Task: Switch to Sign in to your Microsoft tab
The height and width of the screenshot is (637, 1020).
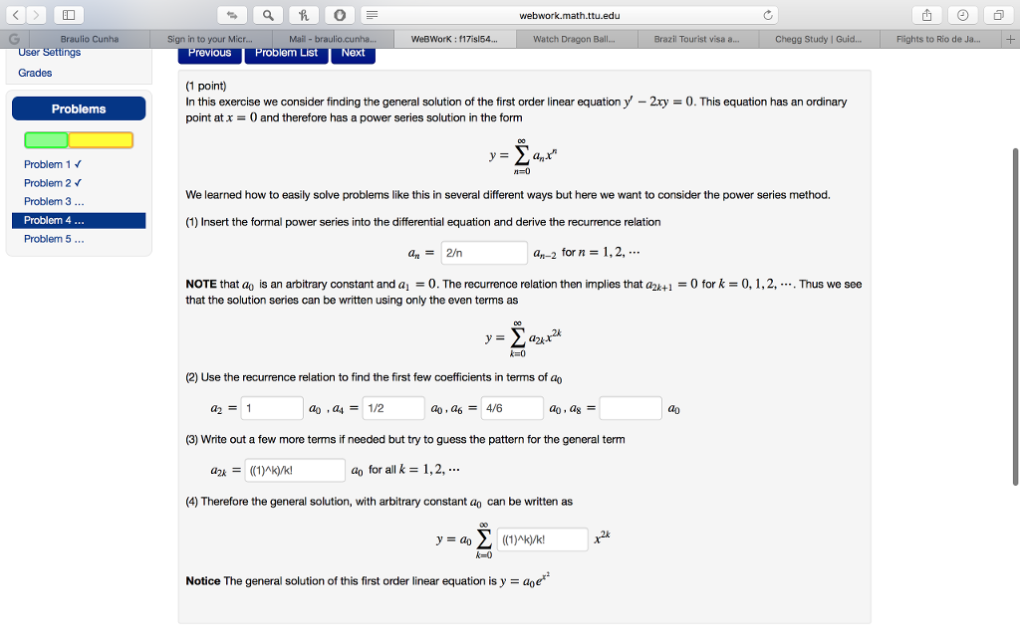Action: tap(210, 39)
